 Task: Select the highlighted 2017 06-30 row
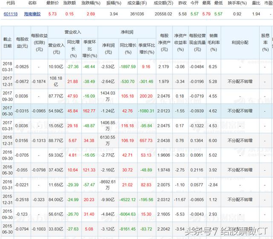pyautogui.click(x=136, y=111)
